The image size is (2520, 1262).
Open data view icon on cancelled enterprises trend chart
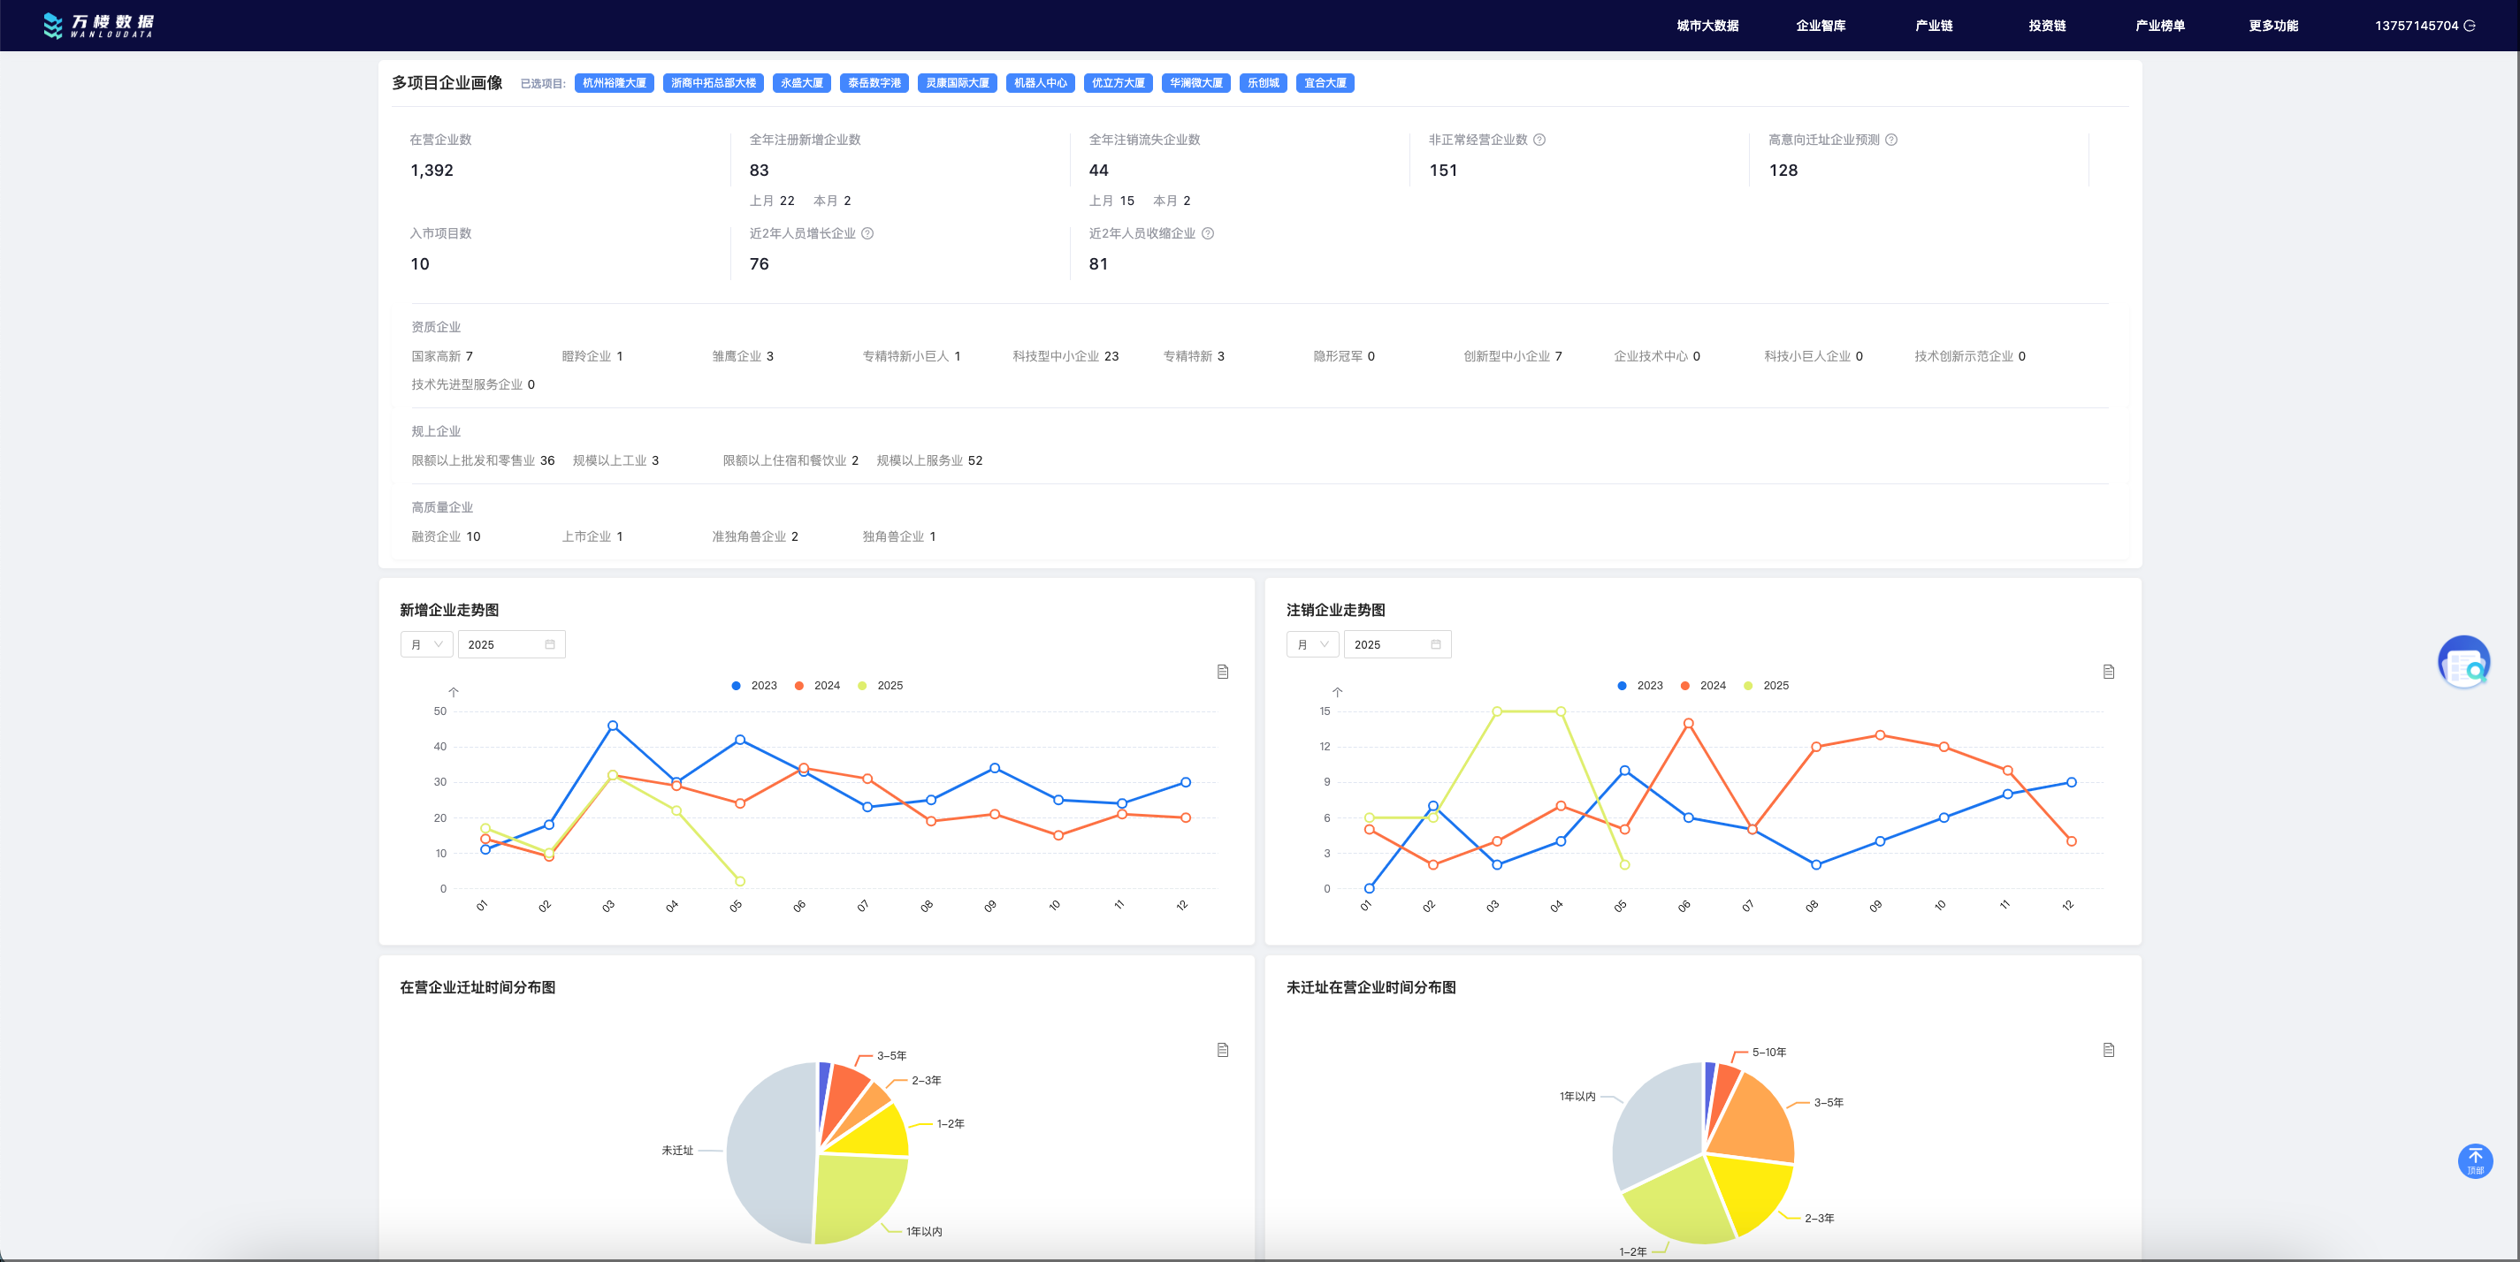[2108, 672]
